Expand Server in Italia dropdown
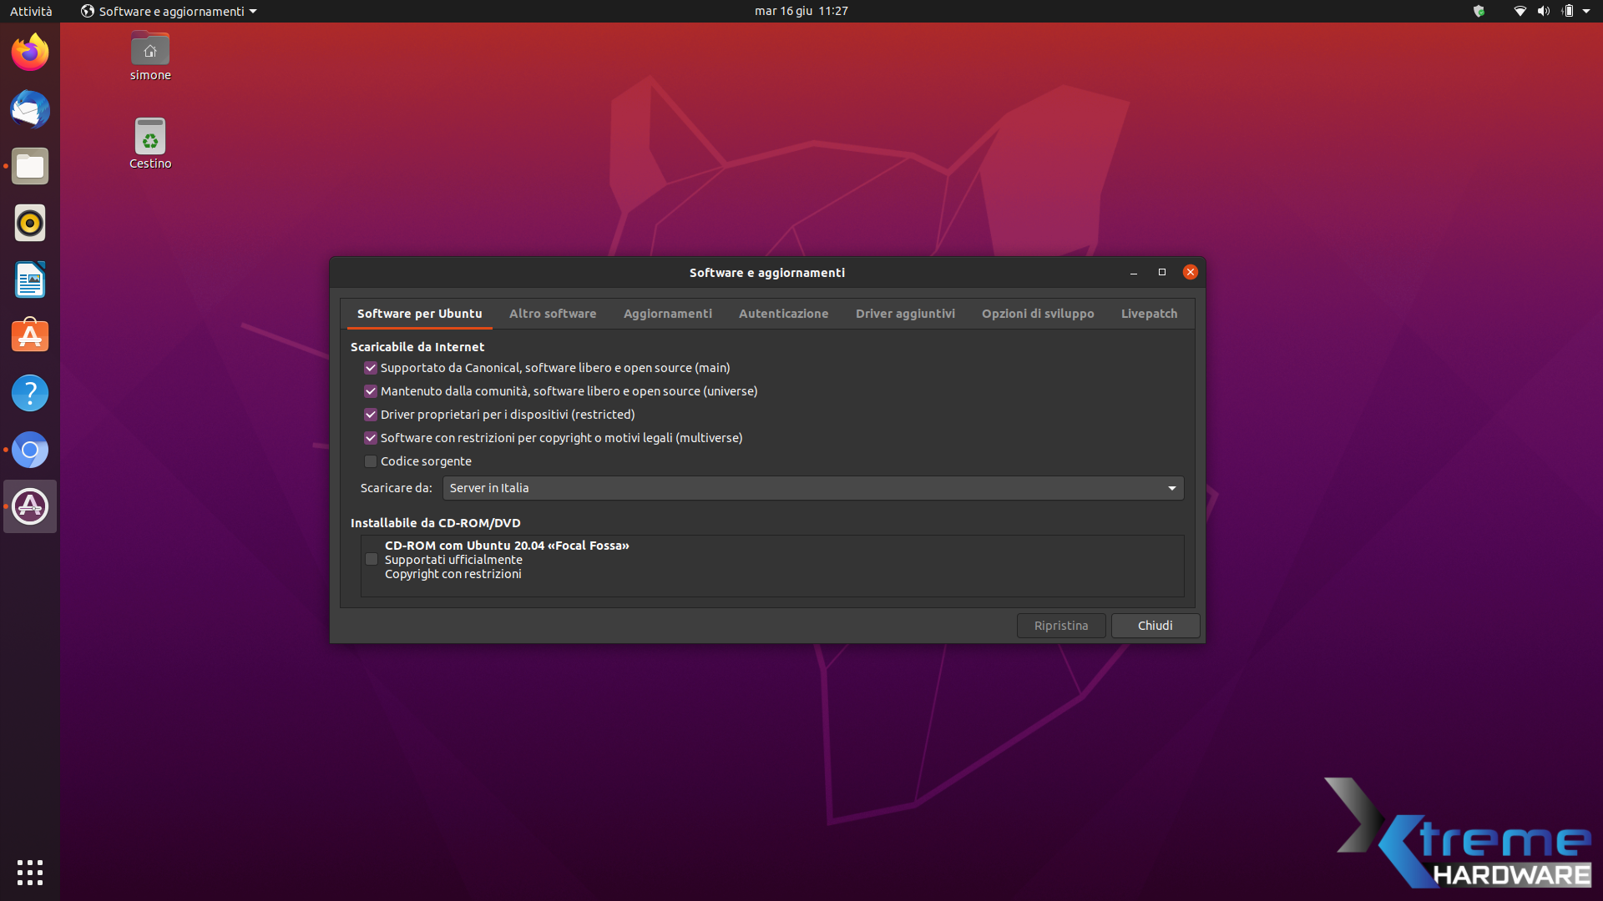 [x=812, y=488]
